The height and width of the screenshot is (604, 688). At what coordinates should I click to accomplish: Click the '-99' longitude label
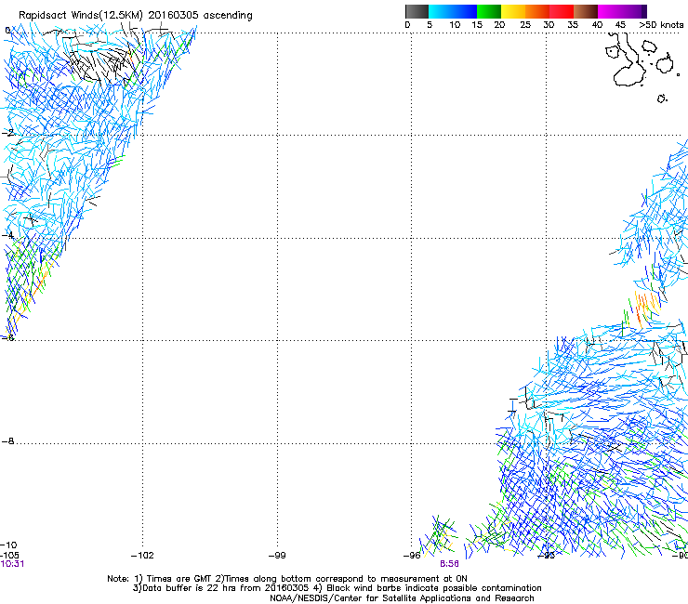click(277, 556)
